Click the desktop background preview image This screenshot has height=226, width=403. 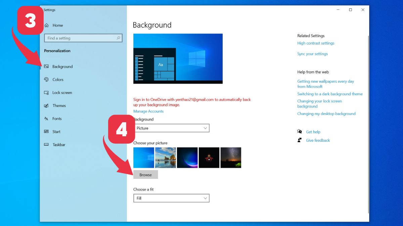tap(178, 59)
